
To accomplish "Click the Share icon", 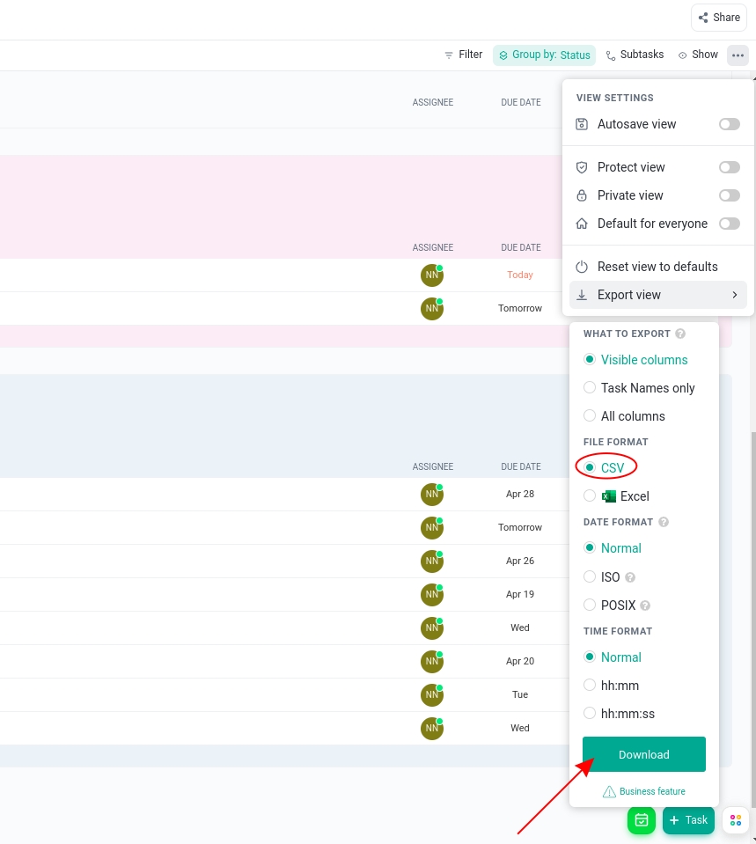I will coord(703,18).
